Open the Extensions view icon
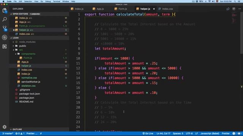 (5, 46)
